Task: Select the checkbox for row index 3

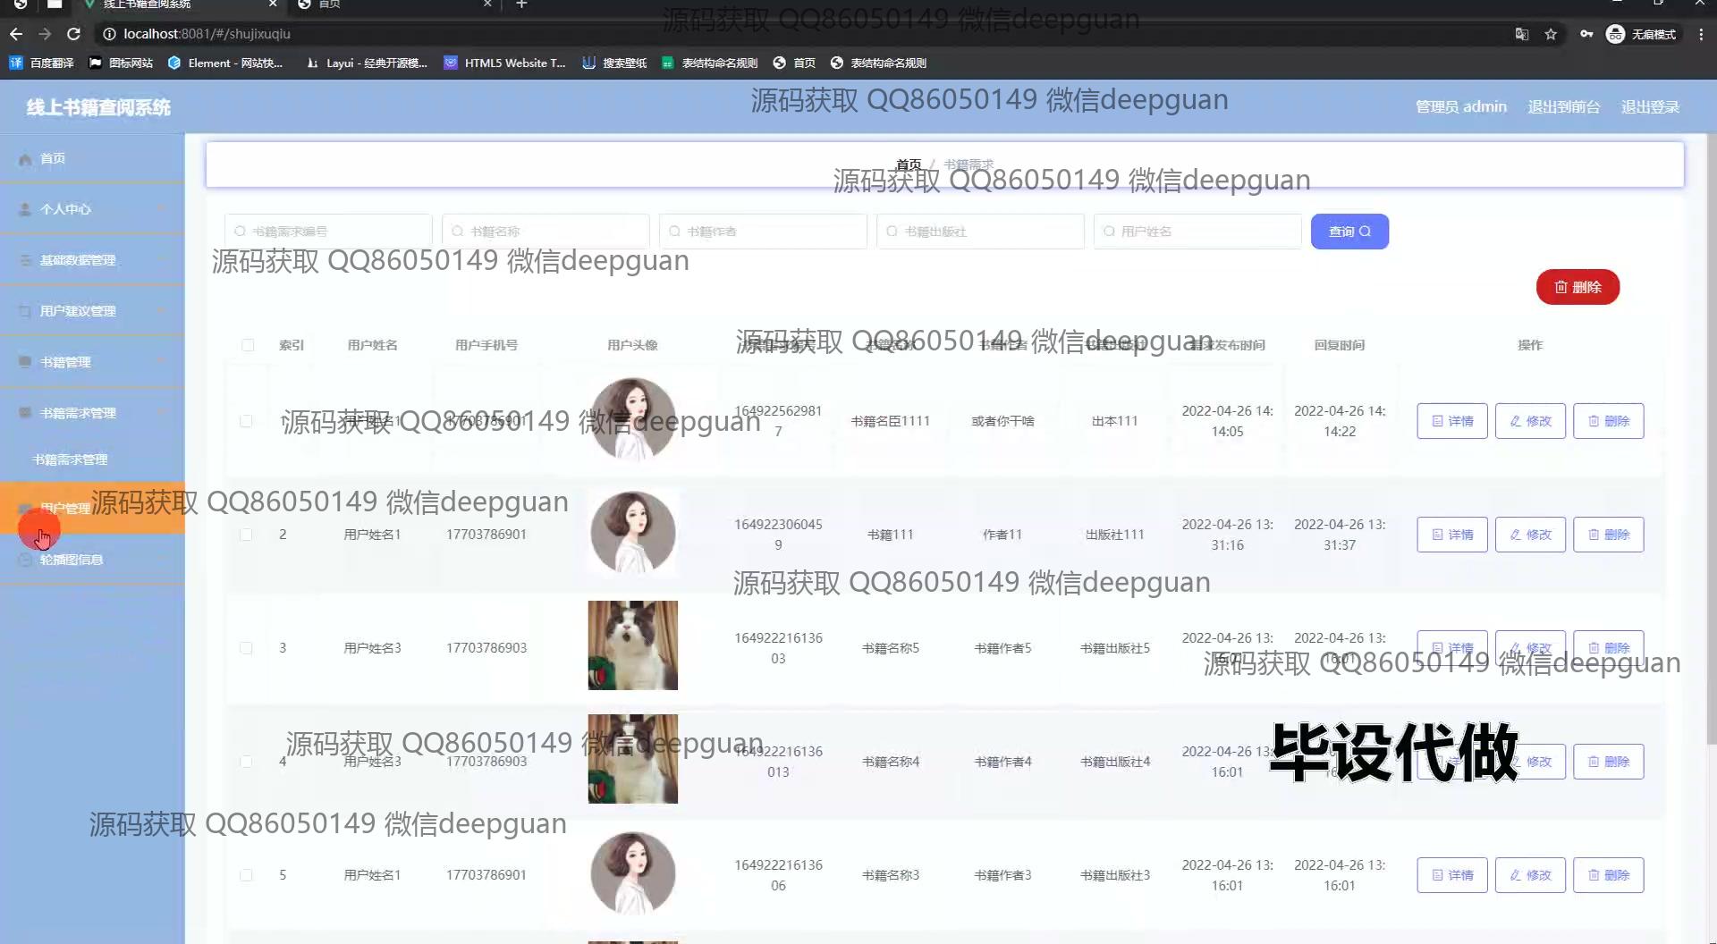Action: (x=246, y=648)
